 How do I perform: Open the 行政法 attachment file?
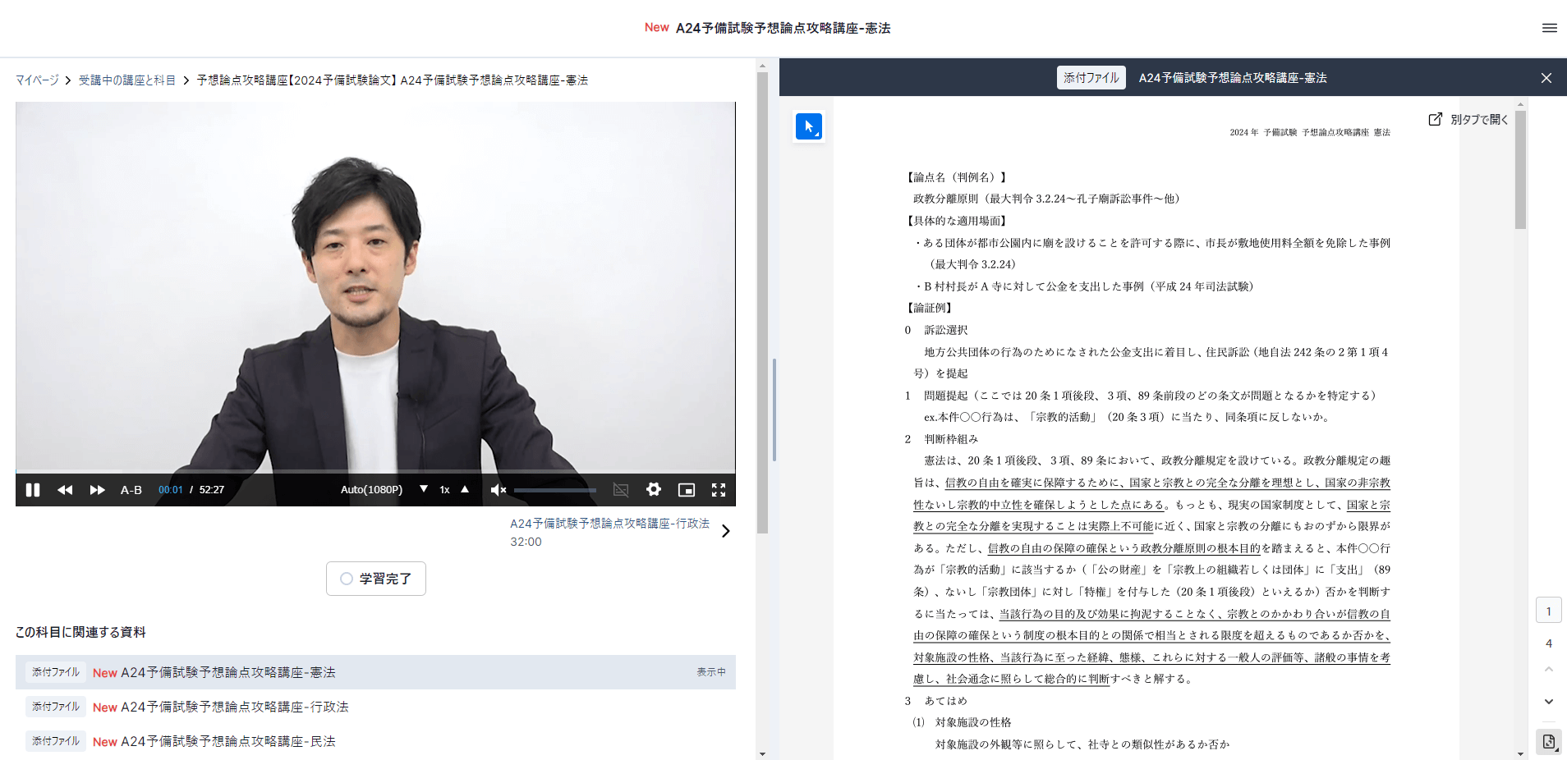click(x=234, y=707)
